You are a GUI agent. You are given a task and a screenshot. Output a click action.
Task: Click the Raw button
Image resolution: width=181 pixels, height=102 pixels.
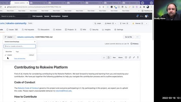114,58
